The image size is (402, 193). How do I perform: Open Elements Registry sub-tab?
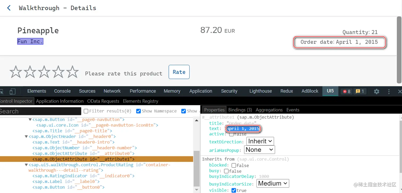point(141,101)
